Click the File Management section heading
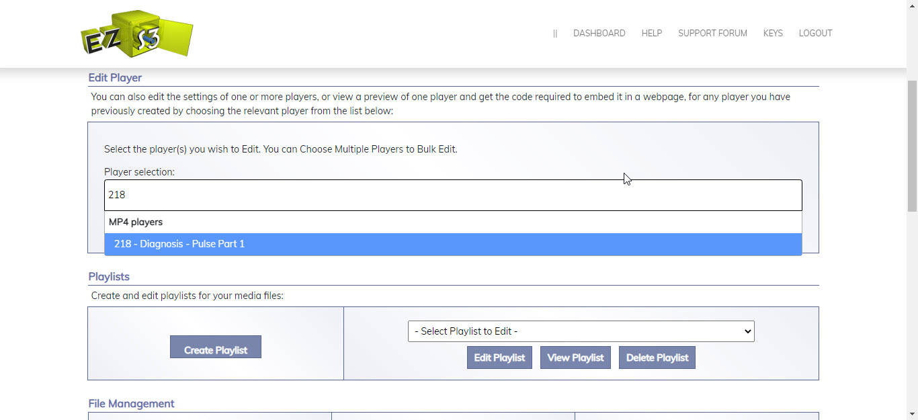918x420 pixels. point(131,403)
